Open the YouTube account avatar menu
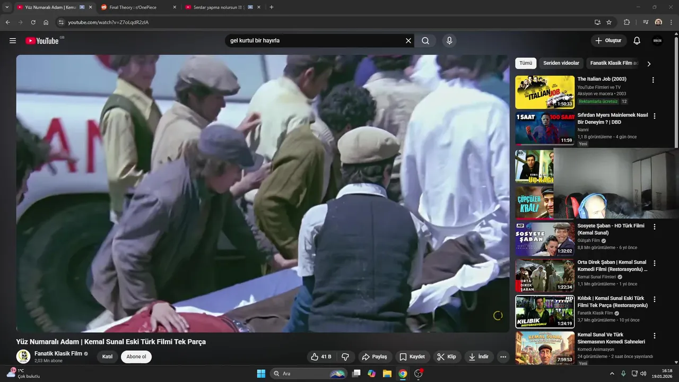679x382 pixels. [x=657, y=41]
